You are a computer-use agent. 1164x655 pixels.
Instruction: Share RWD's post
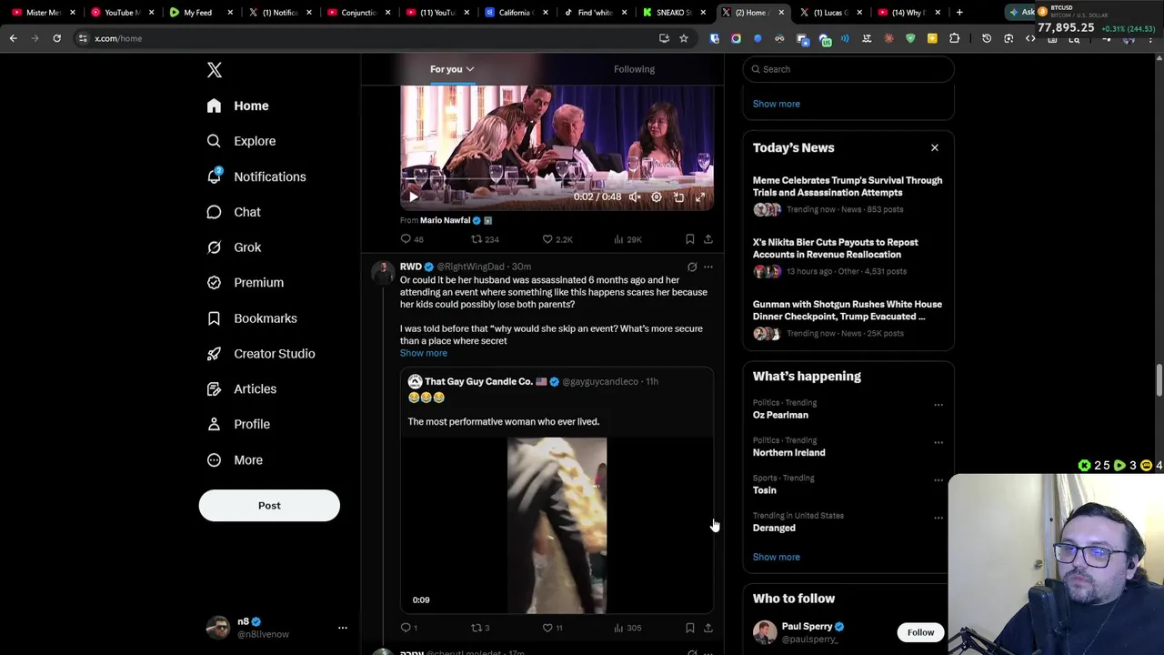[x=708, y=628]
